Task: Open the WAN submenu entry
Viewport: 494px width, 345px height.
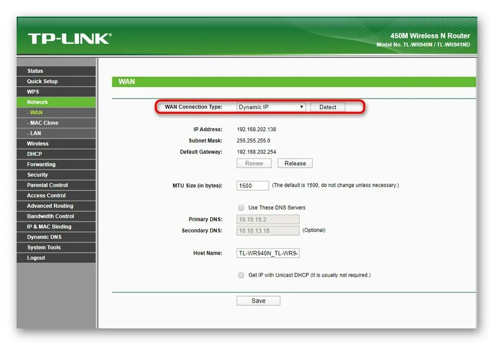Action: (56, 113)
